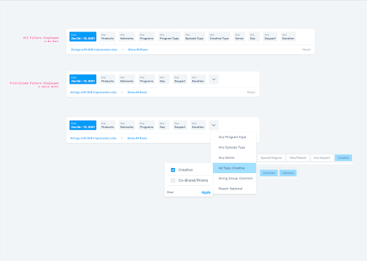Click the highlighted Creative chip beside Any Daypart
This screenshot has width=367, height=261.
coord(343,157)
